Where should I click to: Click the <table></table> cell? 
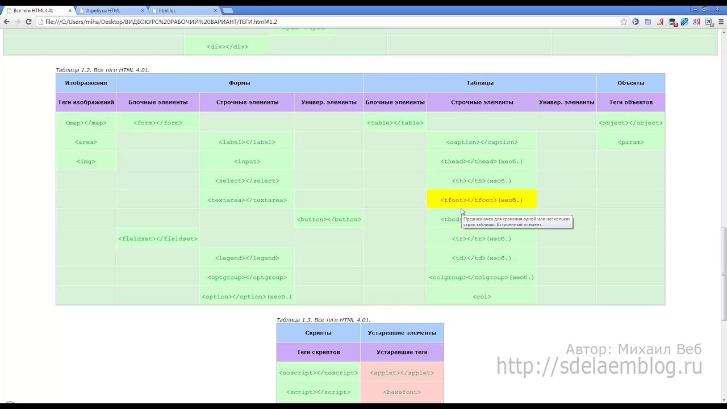395,123
